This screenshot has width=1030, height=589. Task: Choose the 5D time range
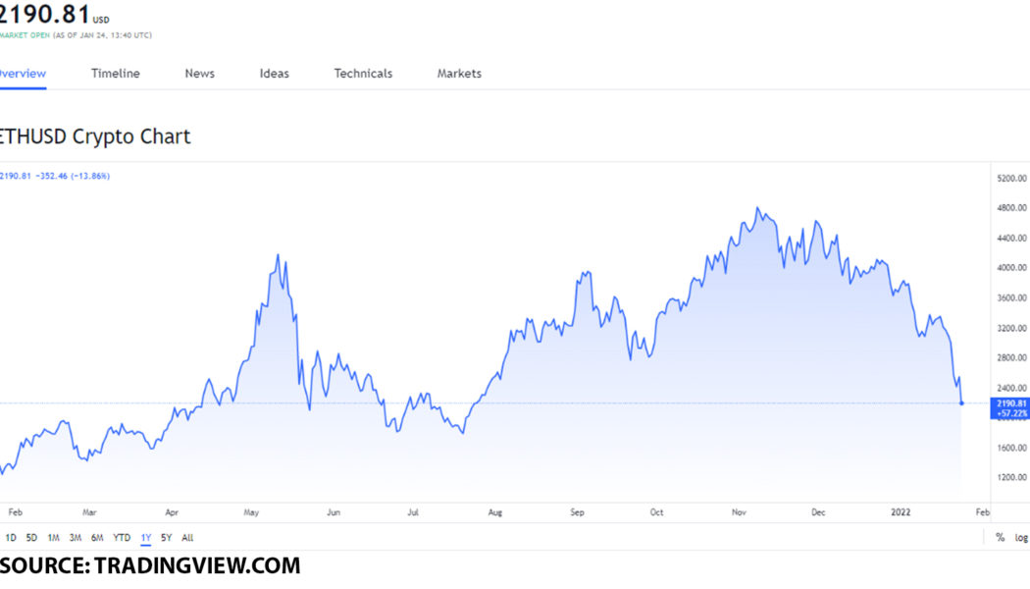click(x=31, y=538)
